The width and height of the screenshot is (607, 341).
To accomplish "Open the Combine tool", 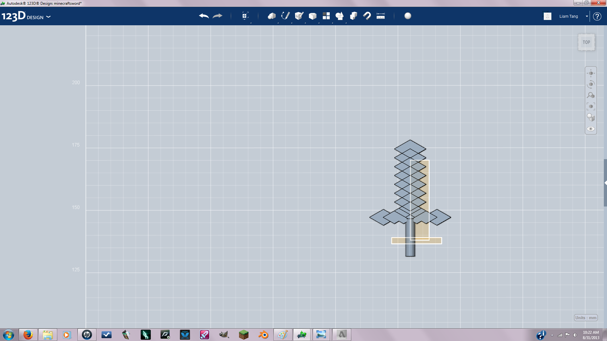I will point(353,16).
